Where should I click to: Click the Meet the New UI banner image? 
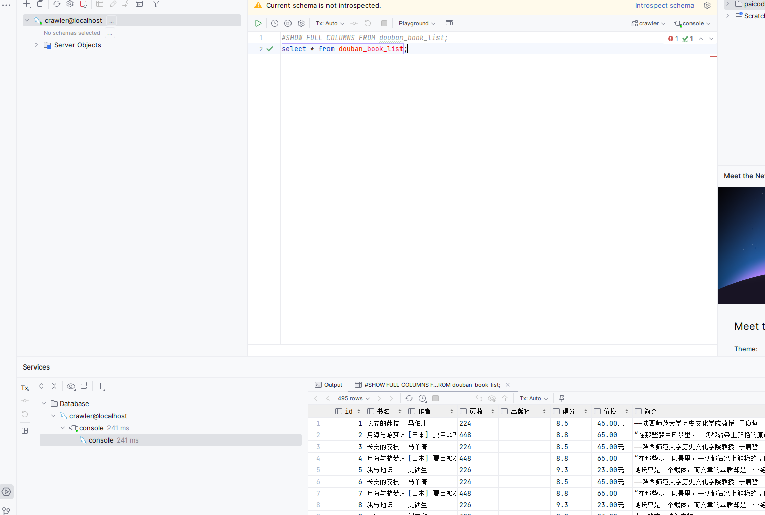point(741,245)
